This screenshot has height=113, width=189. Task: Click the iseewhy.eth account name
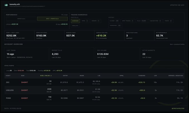click(x=14, y=4)
